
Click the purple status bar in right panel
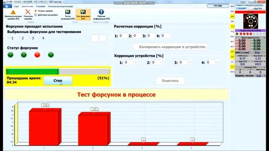click(251, 31)
